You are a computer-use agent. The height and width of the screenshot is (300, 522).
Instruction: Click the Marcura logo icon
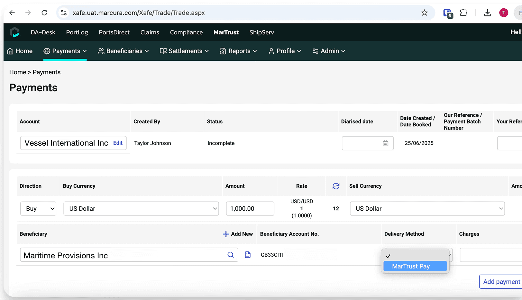point(15,32)
